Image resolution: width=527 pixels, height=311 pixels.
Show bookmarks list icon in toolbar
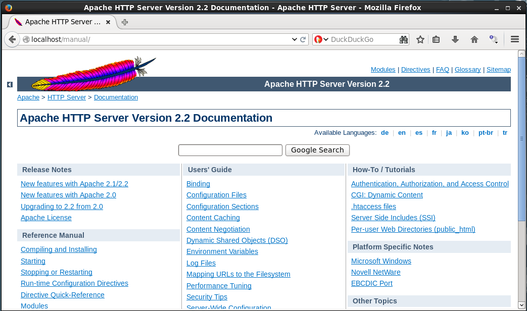tap(437, 39)
